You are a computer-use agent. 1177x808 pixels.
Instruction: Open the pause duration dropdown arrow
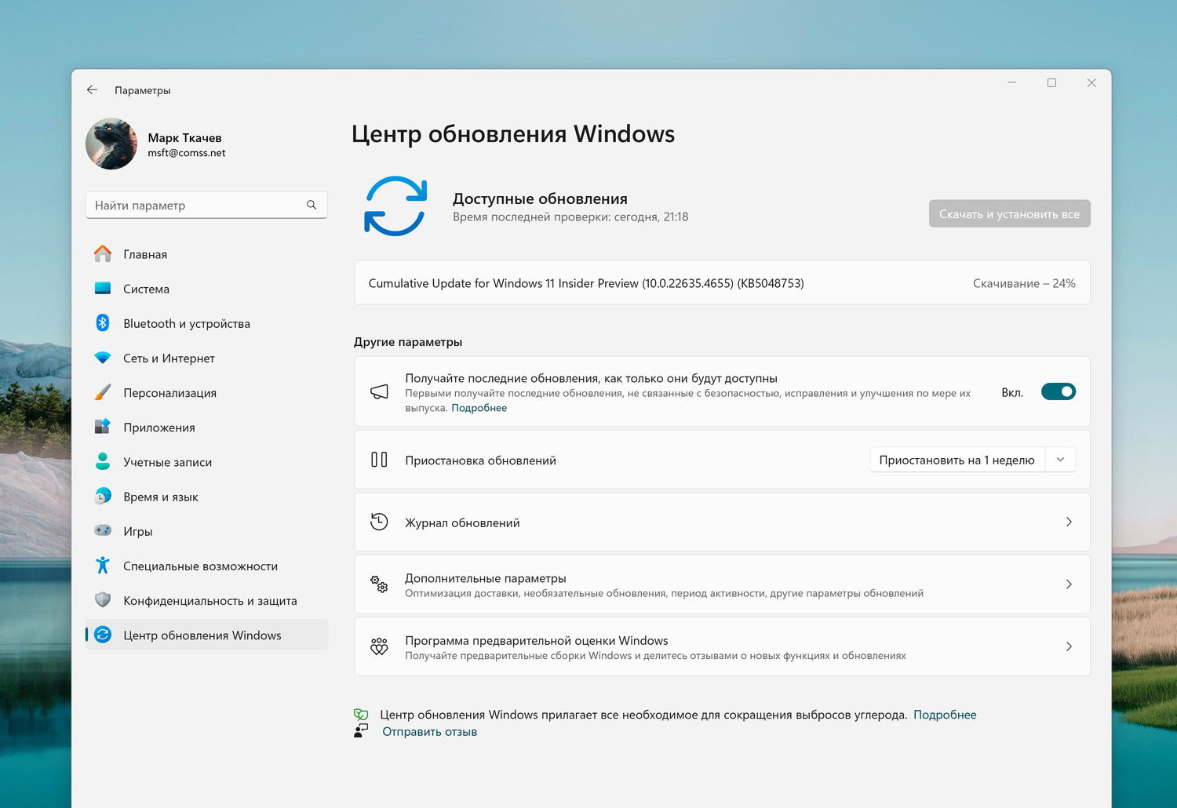pos(1060,460)
